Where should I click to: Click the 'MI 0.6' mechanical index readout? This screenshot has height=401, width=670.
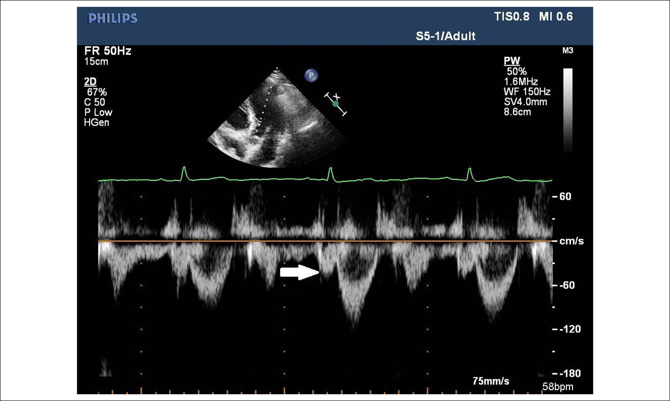point(556,17)
